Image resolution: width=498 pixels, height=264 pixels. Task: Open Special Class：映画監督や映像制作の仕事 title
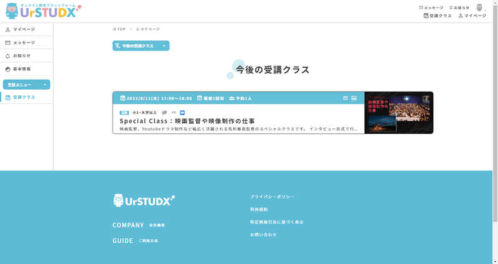point(187,121)
